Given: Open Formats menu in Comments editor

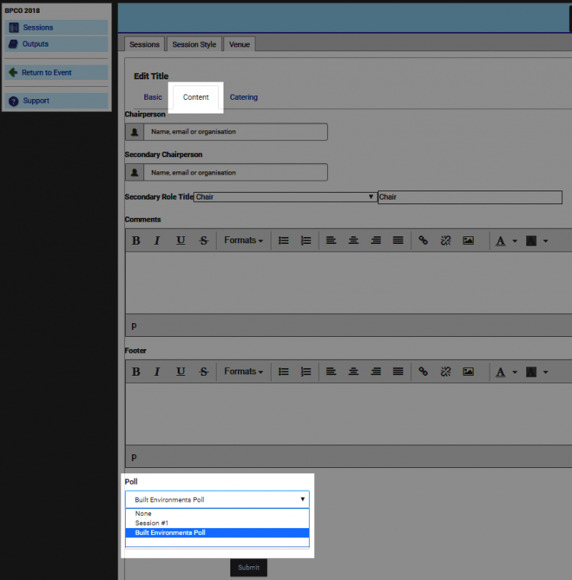Looking at the screenshot, I should pyautogui.click(x=243, y=240).
